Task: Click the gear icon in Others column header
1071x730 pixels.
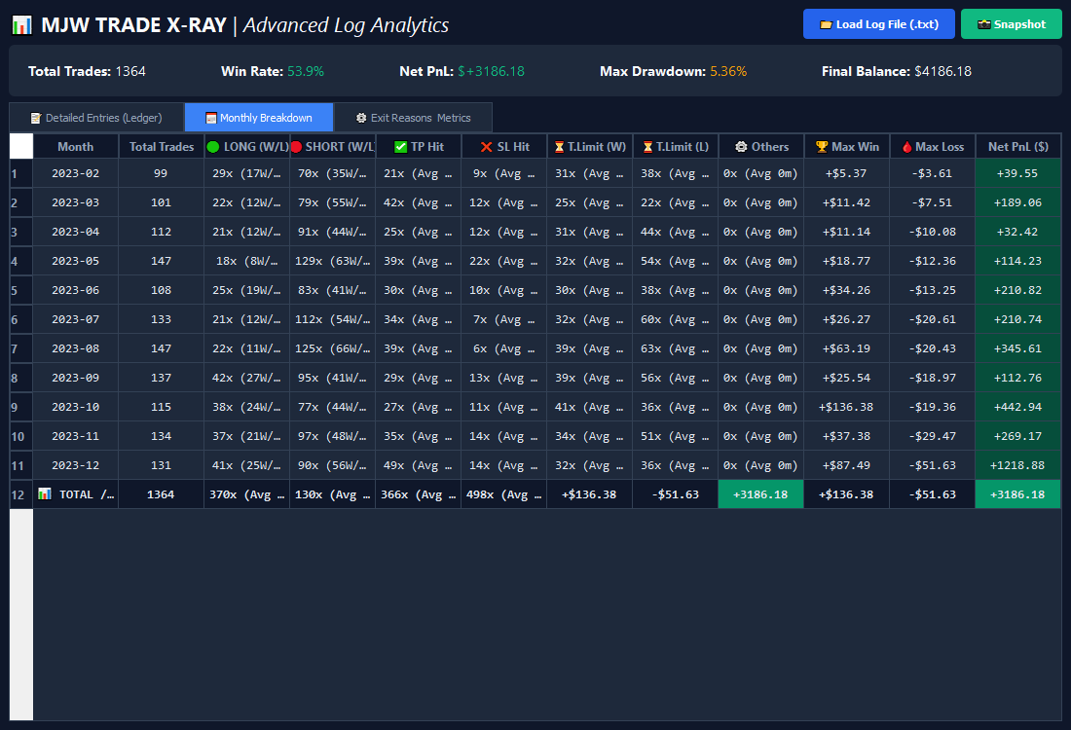Action: coord(741,147)
